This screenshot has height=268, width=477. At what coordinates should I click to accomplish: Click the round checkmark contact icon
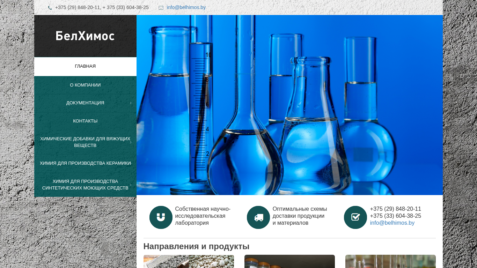[x=355, y=217]
